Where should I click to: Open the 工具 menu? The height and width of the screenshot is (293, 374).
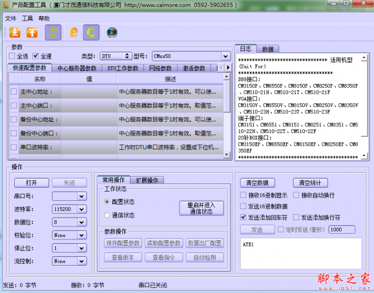27,18
